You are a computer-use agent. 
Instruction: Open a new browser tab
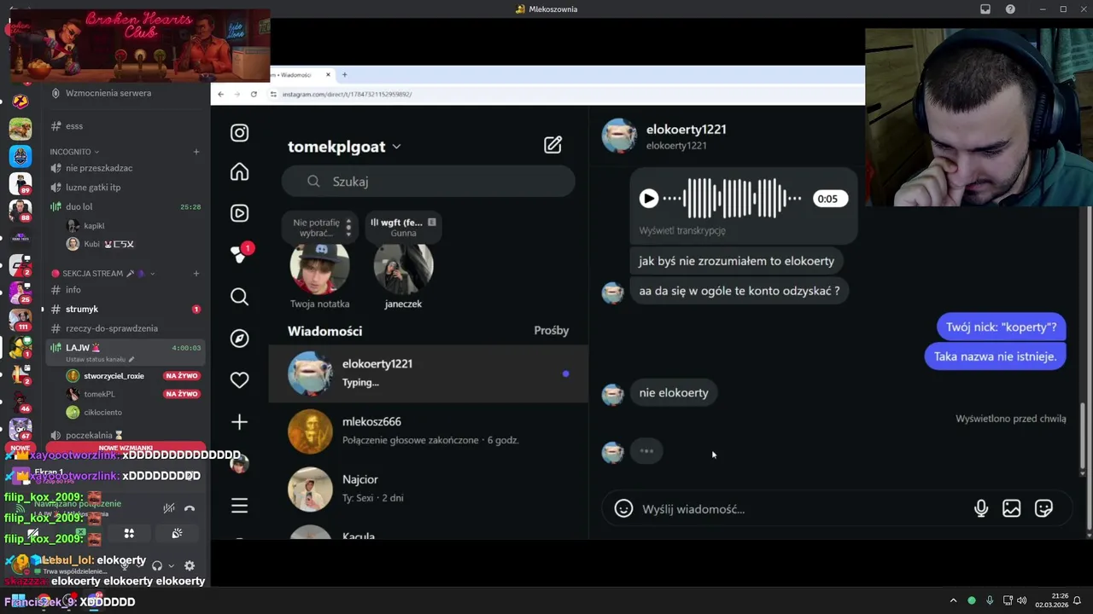345,75
